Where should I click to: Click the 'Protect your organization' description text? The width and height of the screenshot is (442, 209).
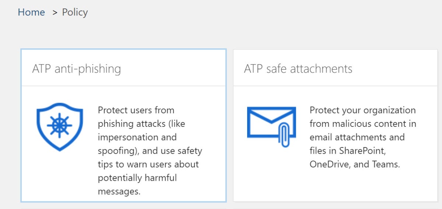coord(363,137)
